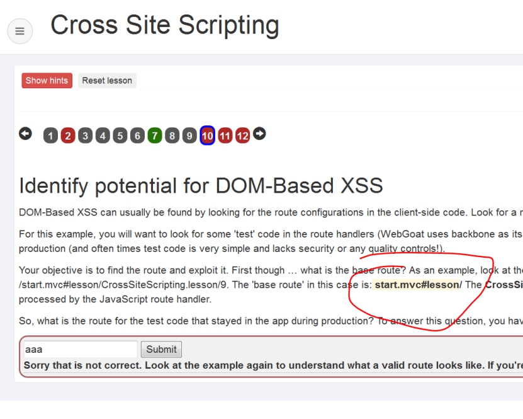Open completed lesson page 7
The width and height of the screenshot is (523, 419).
tap(155, 136)
